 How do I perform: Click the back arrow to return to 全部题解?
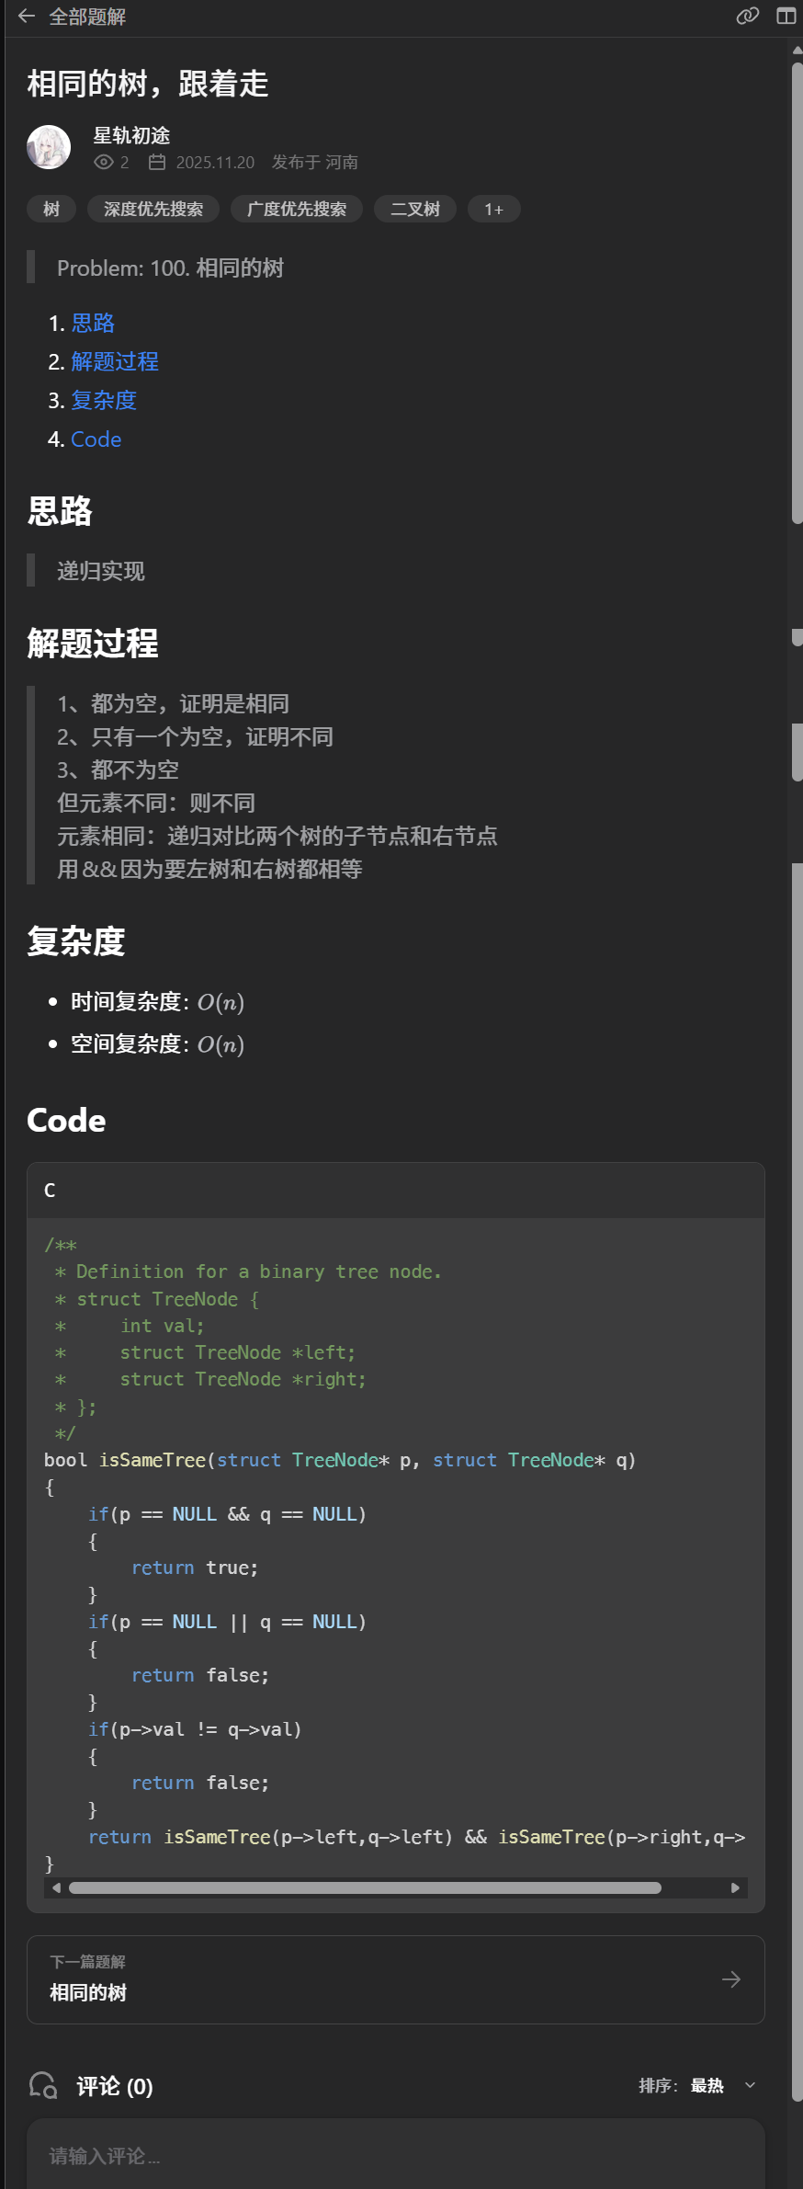click(x=24, y=16)
